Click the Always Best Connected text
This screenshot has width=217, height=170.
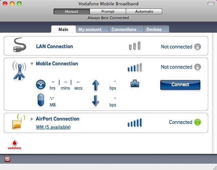pos(108,18)
